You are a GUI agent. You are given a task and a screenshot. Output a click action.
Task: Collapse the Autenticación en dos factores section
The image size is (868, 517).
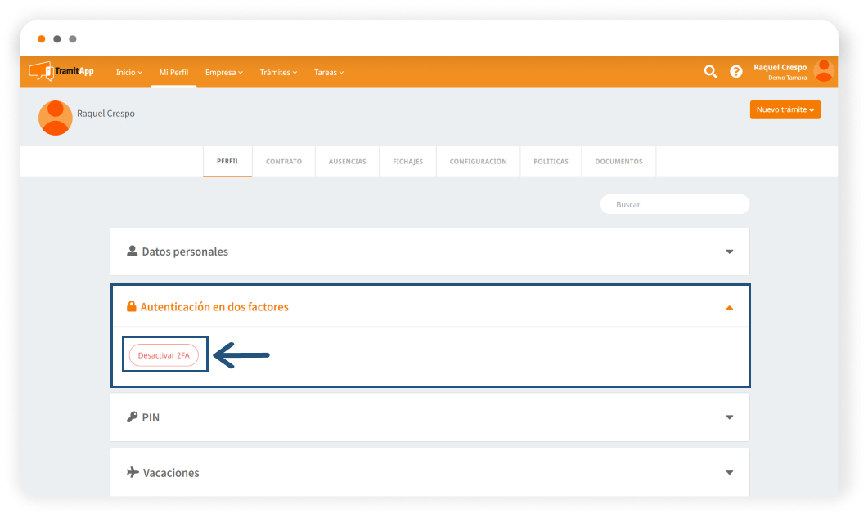(729, 308)
